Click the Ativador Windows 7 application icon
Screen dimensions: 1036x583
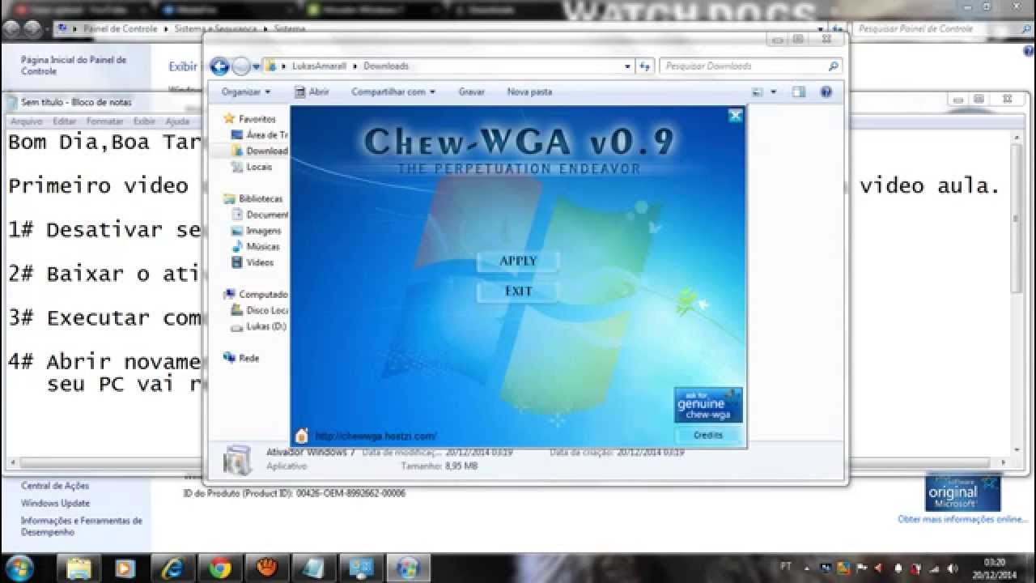[x=237, y=460]
